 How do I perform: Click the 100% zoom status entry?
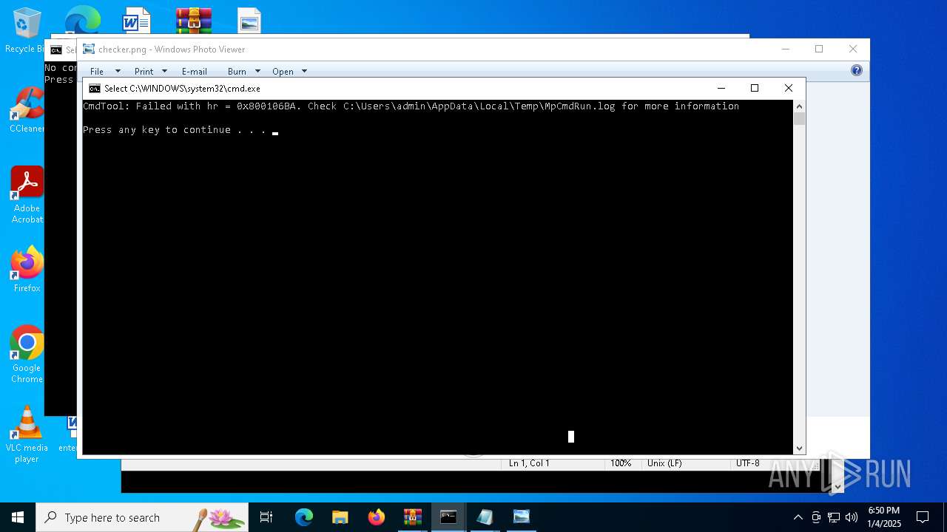pyautogui.click(x=620, y=463)
